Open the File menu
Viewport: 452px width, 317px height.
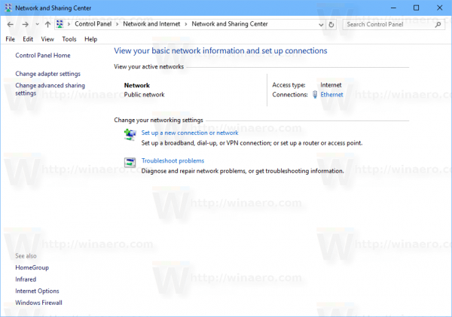point(10,39)
